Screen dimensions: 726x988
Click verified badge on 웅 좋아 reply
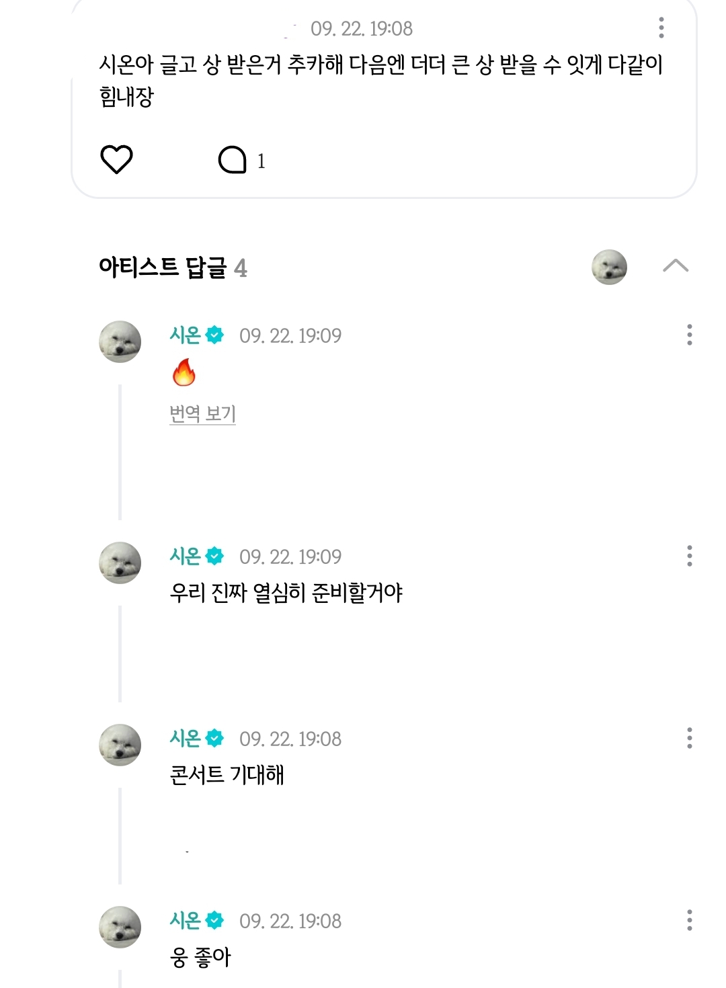click(214, 921)
